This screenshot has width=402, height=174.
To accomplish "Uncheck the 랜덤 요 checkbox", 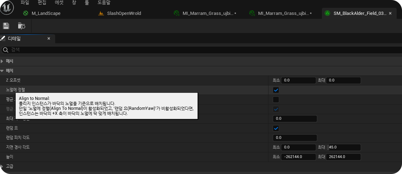I will point(276,128).
